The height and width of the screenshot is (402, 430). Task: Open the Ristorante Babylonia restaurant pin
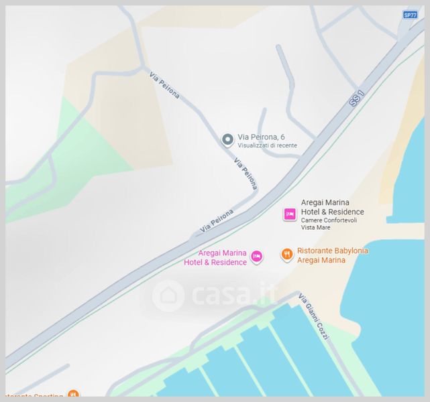point(287,255)
